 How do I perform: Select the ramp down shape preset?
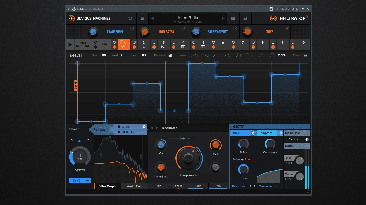(x=205, y=55)
